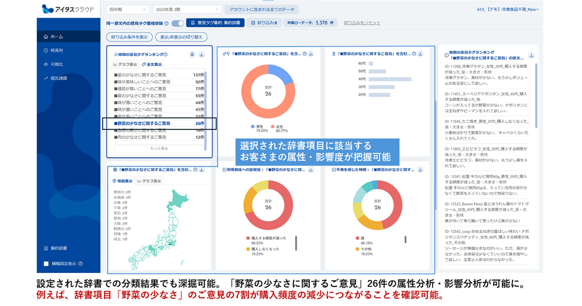Click the help icon next to 横幅固定表示
This screenshot has height=306, width=582.
81,264
